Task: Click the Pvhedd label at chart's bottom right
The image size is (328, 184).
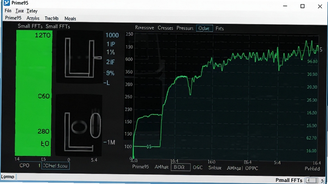Action: (x=312, y=169)
